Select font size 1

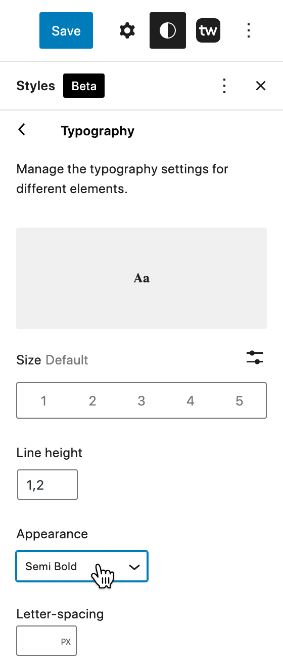(x=43, y=401)
